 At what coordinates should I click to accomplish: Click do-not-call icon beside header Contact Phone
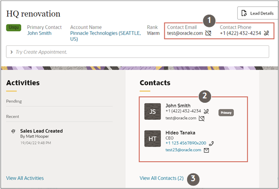(266, 33)
